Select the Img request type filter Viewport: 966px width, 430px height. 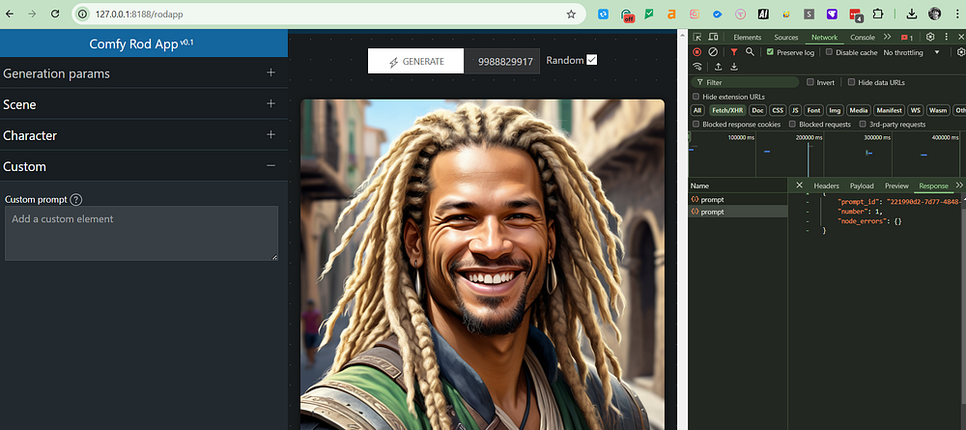[835, 110]
